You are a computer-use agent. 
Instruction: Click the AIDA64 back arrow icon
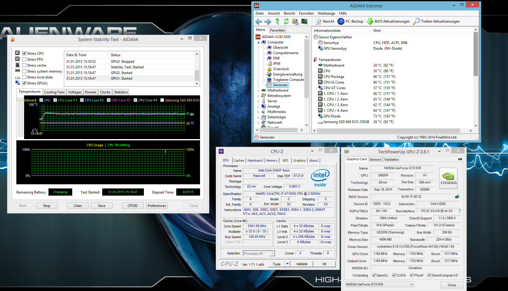click(x=259, y=21)
